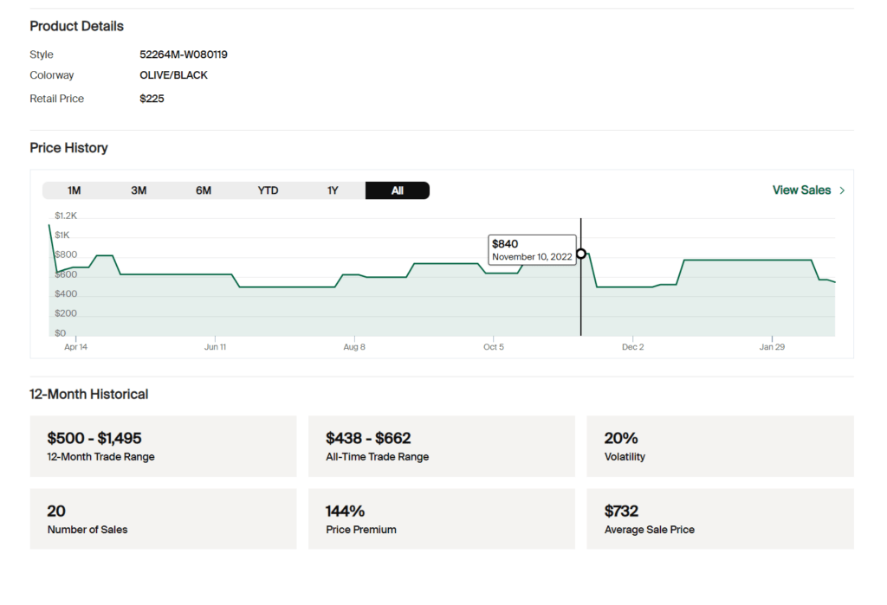Click the Retail Price value $225
This screenshot has width=887, height=605.
tap(152, 98)
